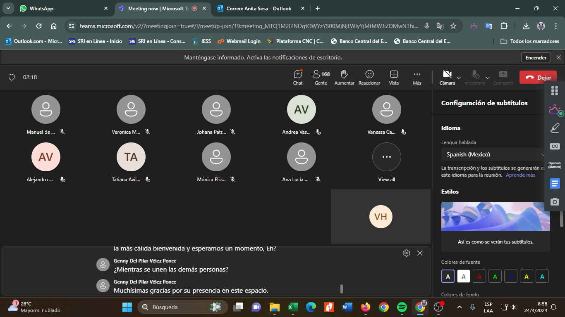Raise hand with the Aumentar icon

pos(344,77)
